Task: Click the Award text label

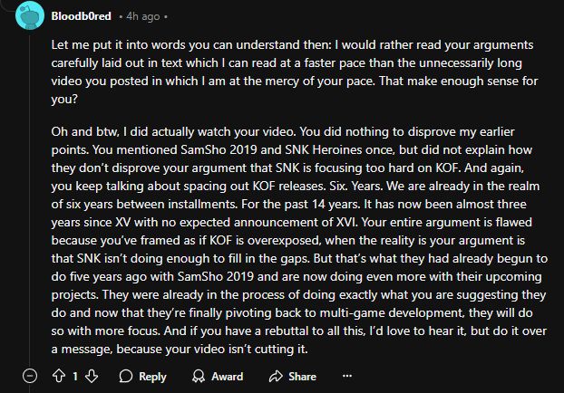Action: [227, 376]
